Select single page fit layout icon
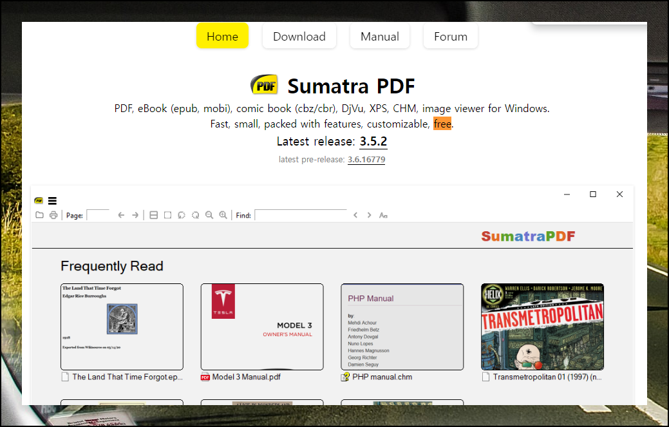 pos(167,215)
